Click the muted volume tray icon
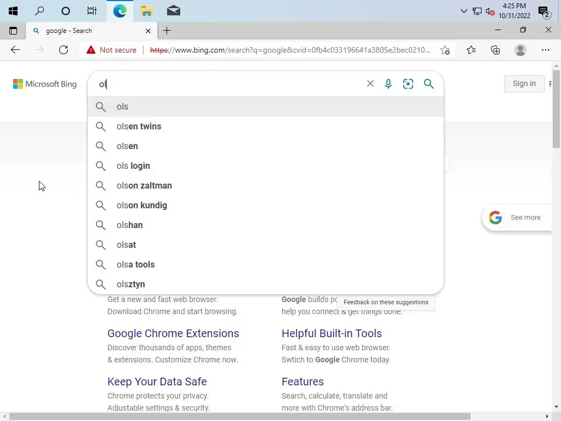The width and height of the screenshot is (561, 421). pos(490,11)
